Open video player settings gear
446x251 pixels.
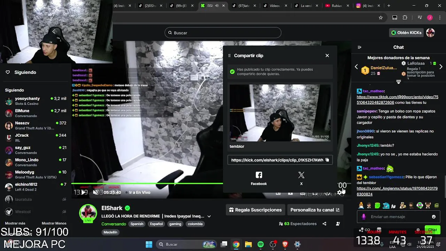pyautogui.click(x=339, y=192)
